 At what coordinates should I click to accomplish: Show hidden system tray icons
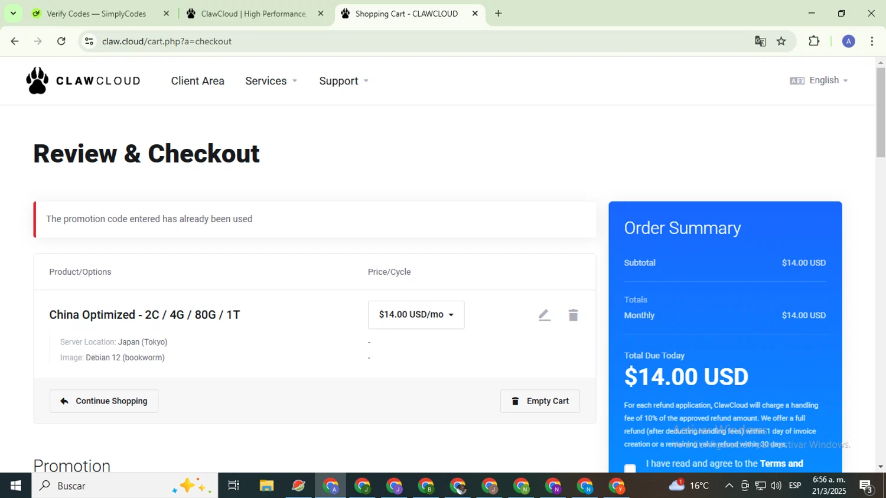click(729, 486)
